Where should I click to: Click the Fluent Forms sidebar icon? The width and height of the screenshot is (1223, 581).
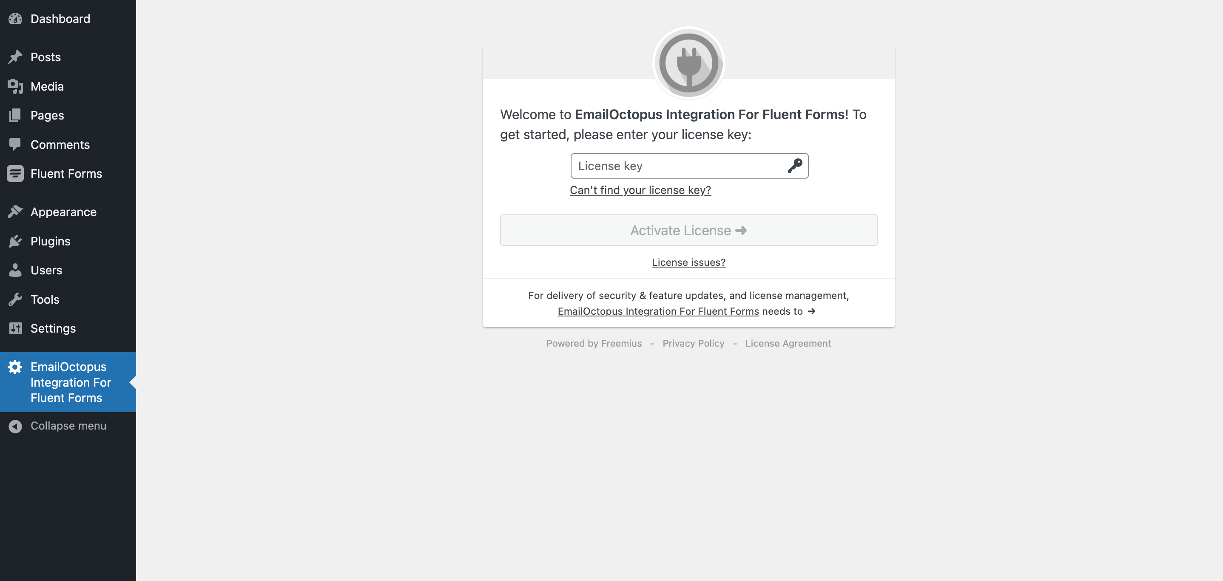(x=15, y=173)
